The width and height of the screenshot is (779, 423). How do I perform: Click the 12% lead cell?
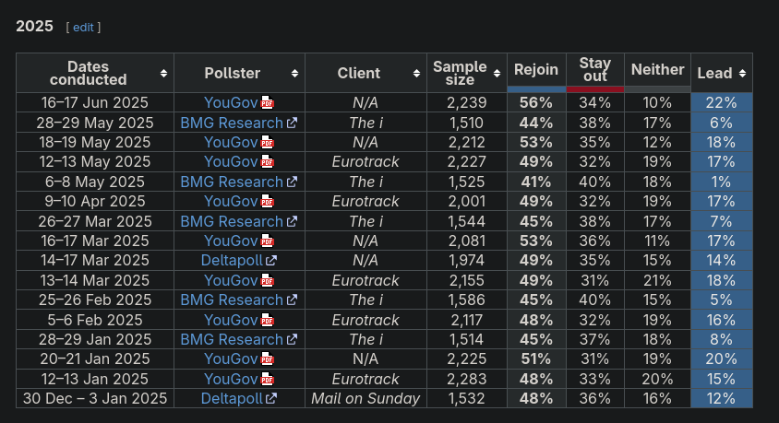click(722, 399)
